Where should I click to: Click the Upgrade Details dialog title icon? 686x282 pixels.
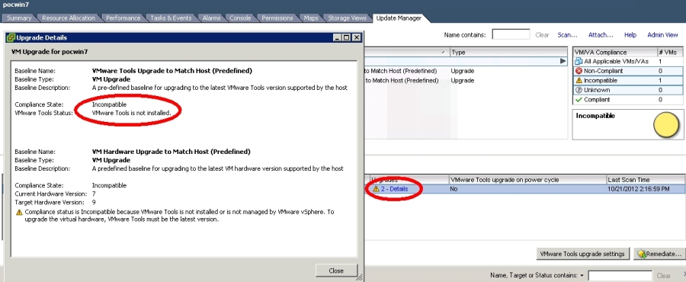[11, 37]
